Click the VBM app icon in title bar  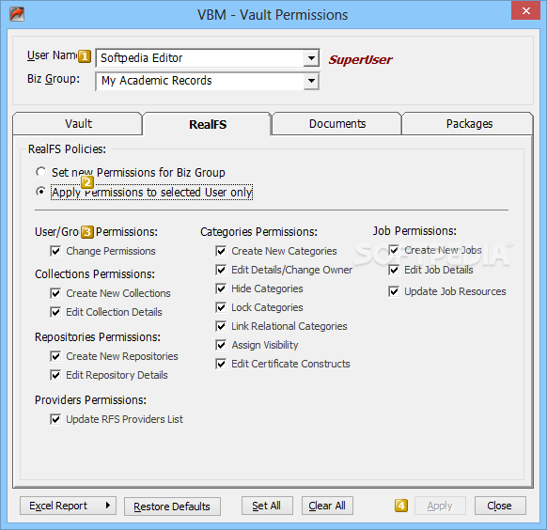[17, 14]
